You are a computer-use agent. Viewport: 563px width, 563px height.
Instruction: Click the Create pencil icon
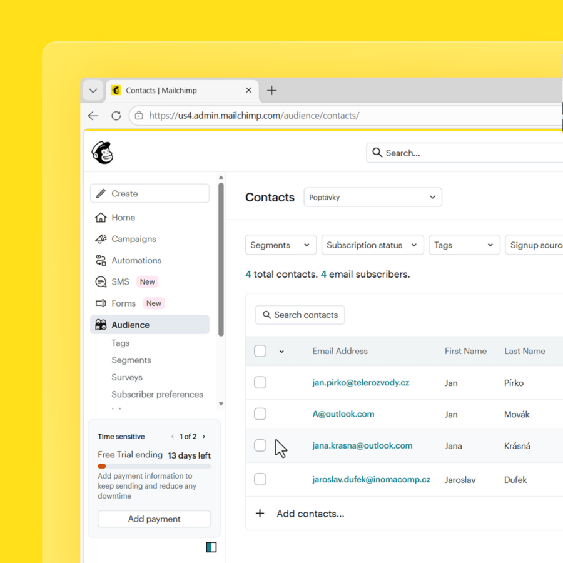101,194
